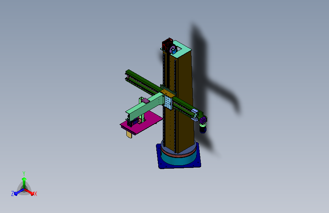This screenshot has width=329, height=213.
Task: Click the red X axis of the orientation triad
Action: tap(29, 192)
